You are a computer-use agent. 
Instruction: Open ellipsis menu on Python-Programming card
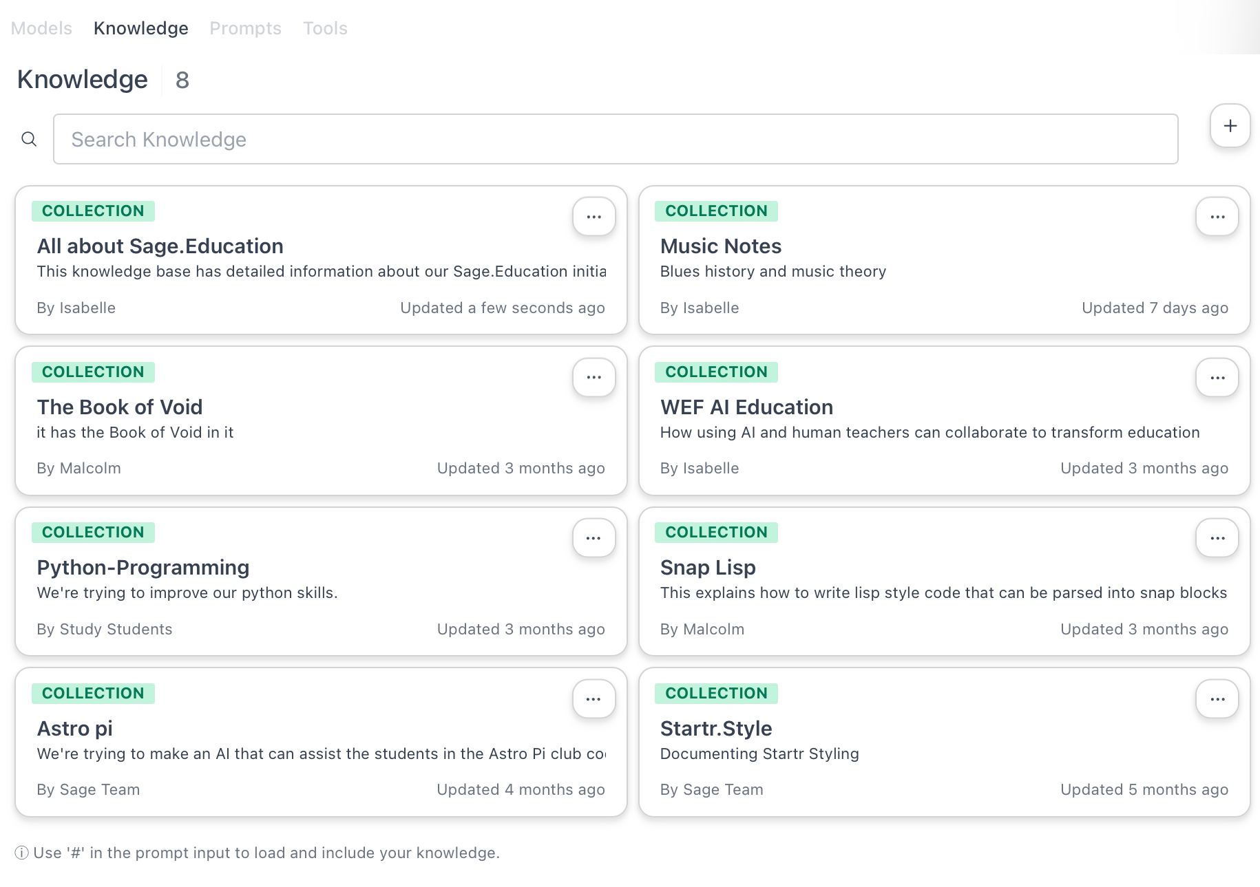pos(594,538)
